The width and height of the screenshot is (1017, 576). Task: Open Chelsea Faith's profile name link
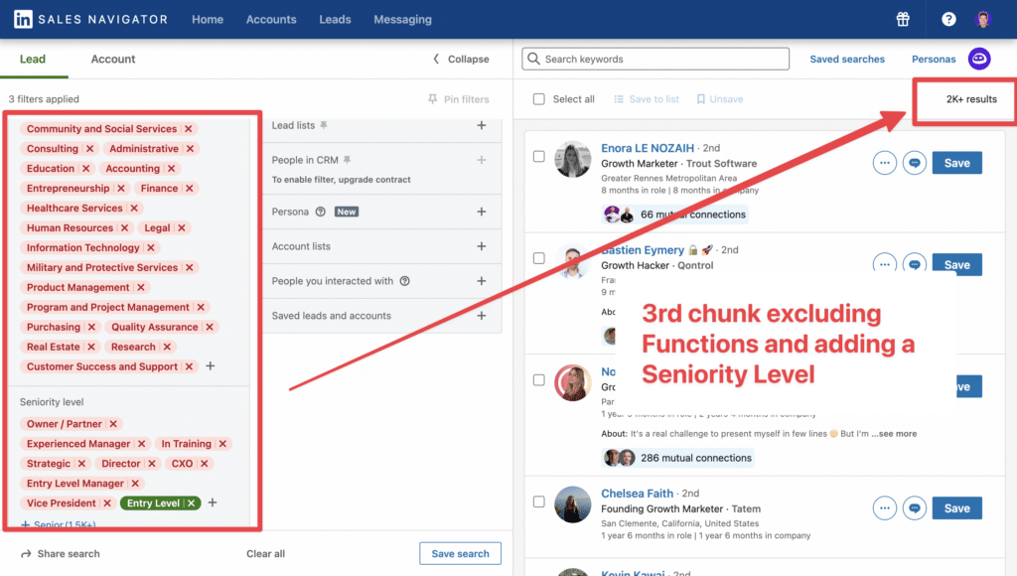tap(637, 494)
